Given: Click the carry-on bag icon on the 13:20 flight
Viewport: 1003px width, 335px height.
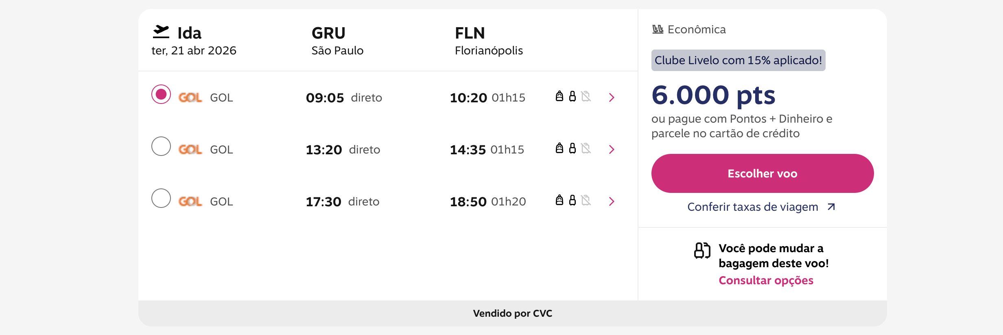Looking at the screenshot, I should coord(573,148).
